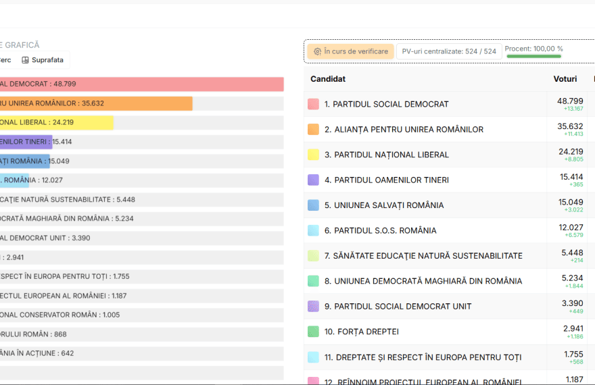Screen dimensions: 595x385
Task: Click the Suprafata chart grid icon
Action: 26,60
